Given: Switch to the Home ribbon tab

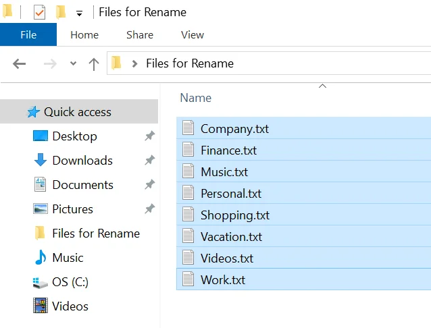Looking at the screenshot, I should [x=84, y=35].
